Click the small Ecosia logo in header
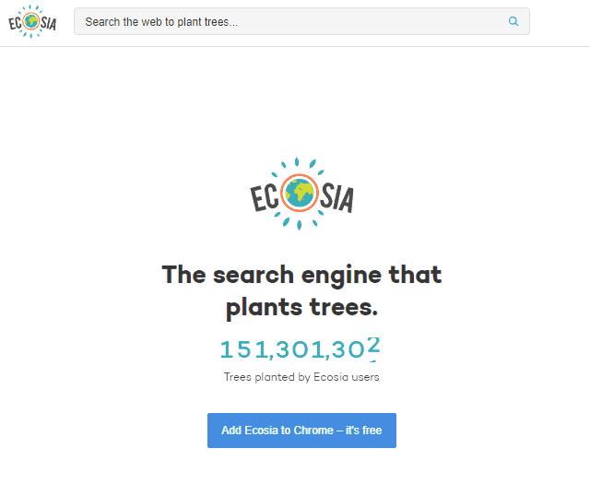Image resolution: width=590 pixels, height=484 pixels. tap(32, 22)
